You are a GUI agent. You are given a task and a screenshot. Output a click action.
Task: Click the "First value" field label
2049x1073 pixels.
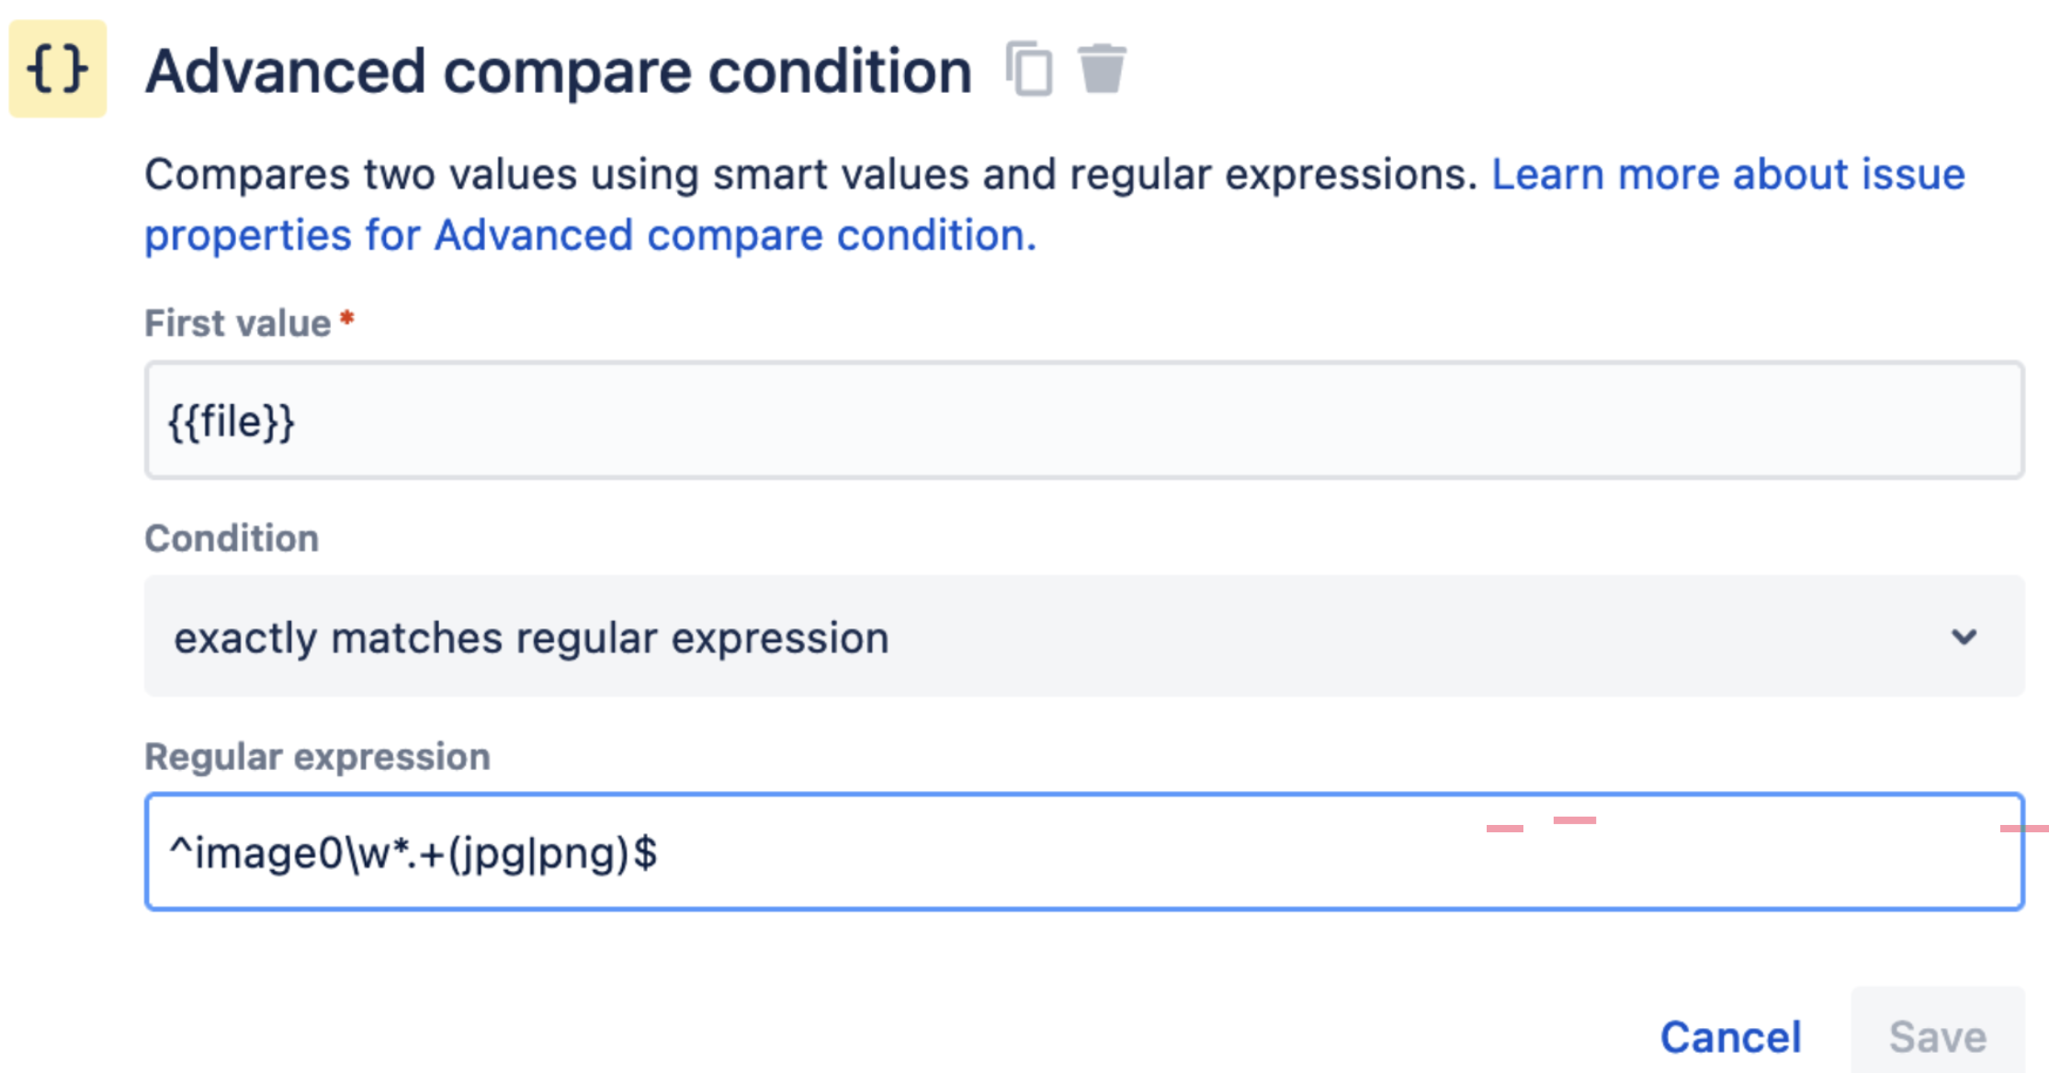point(238,323)
